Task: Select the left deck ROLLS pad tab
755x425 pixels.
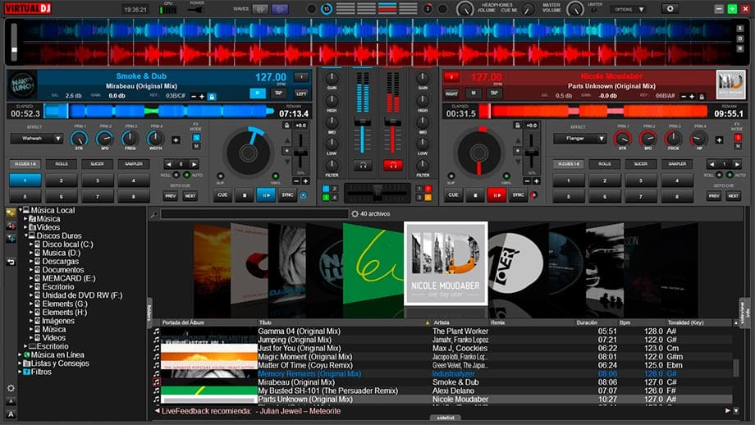Action: [x=62, y=164]
